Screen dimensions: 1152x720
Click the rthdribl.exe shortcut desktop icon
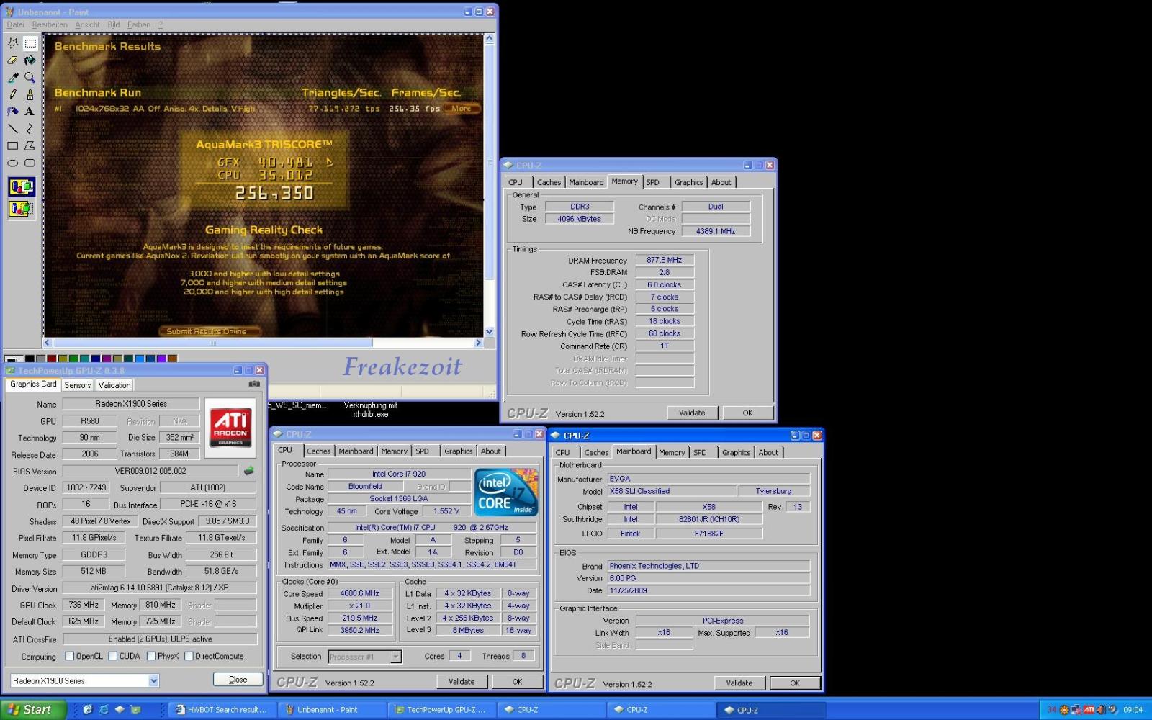click(x=370, y=410)
